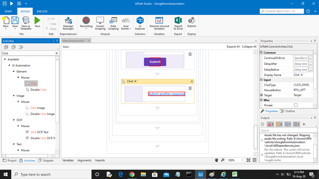Screen dimensions: 319x179
Task: Toggle warning messages filter in Output
Action: coord(279,124)
